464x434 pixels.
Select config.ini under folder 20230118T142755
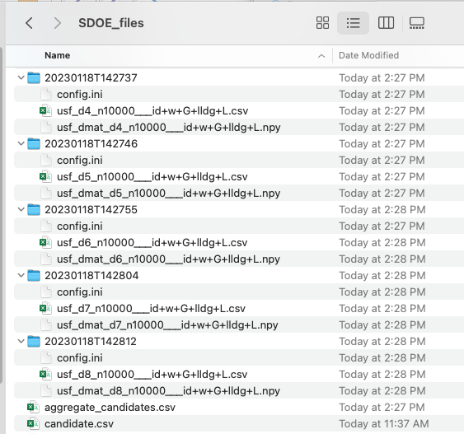(x=80, y=226)
